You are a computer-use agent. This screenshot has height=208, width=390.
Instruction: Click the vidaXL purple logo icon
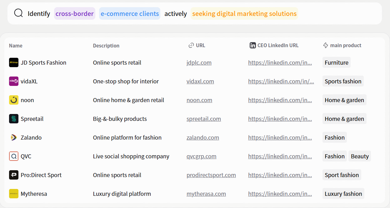coord(14,81)
